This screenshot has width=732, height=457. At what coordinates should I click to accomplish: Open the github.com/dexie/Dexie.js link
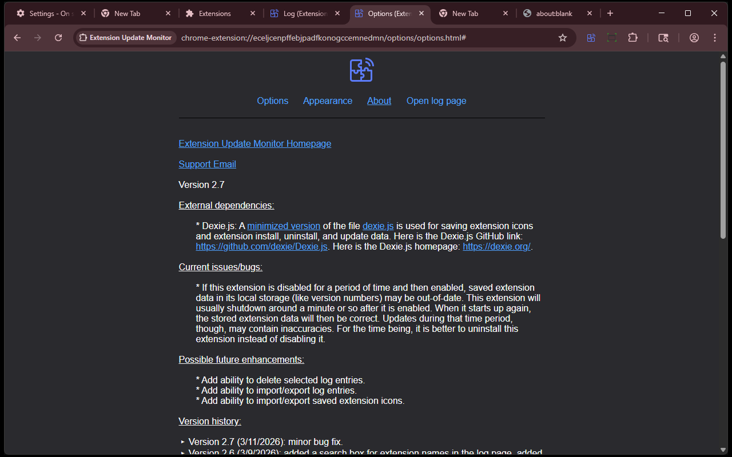pyautogui.click(x=262, y=246)
